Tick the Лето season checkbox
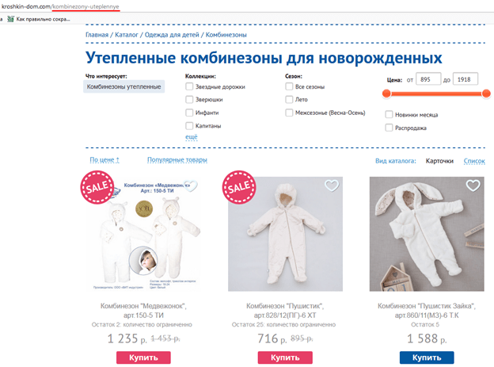Screen dimensions: 494x367 point(289,99)
